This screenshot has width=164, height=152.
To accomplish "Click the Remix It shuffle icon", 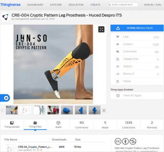I will [118, 74].
